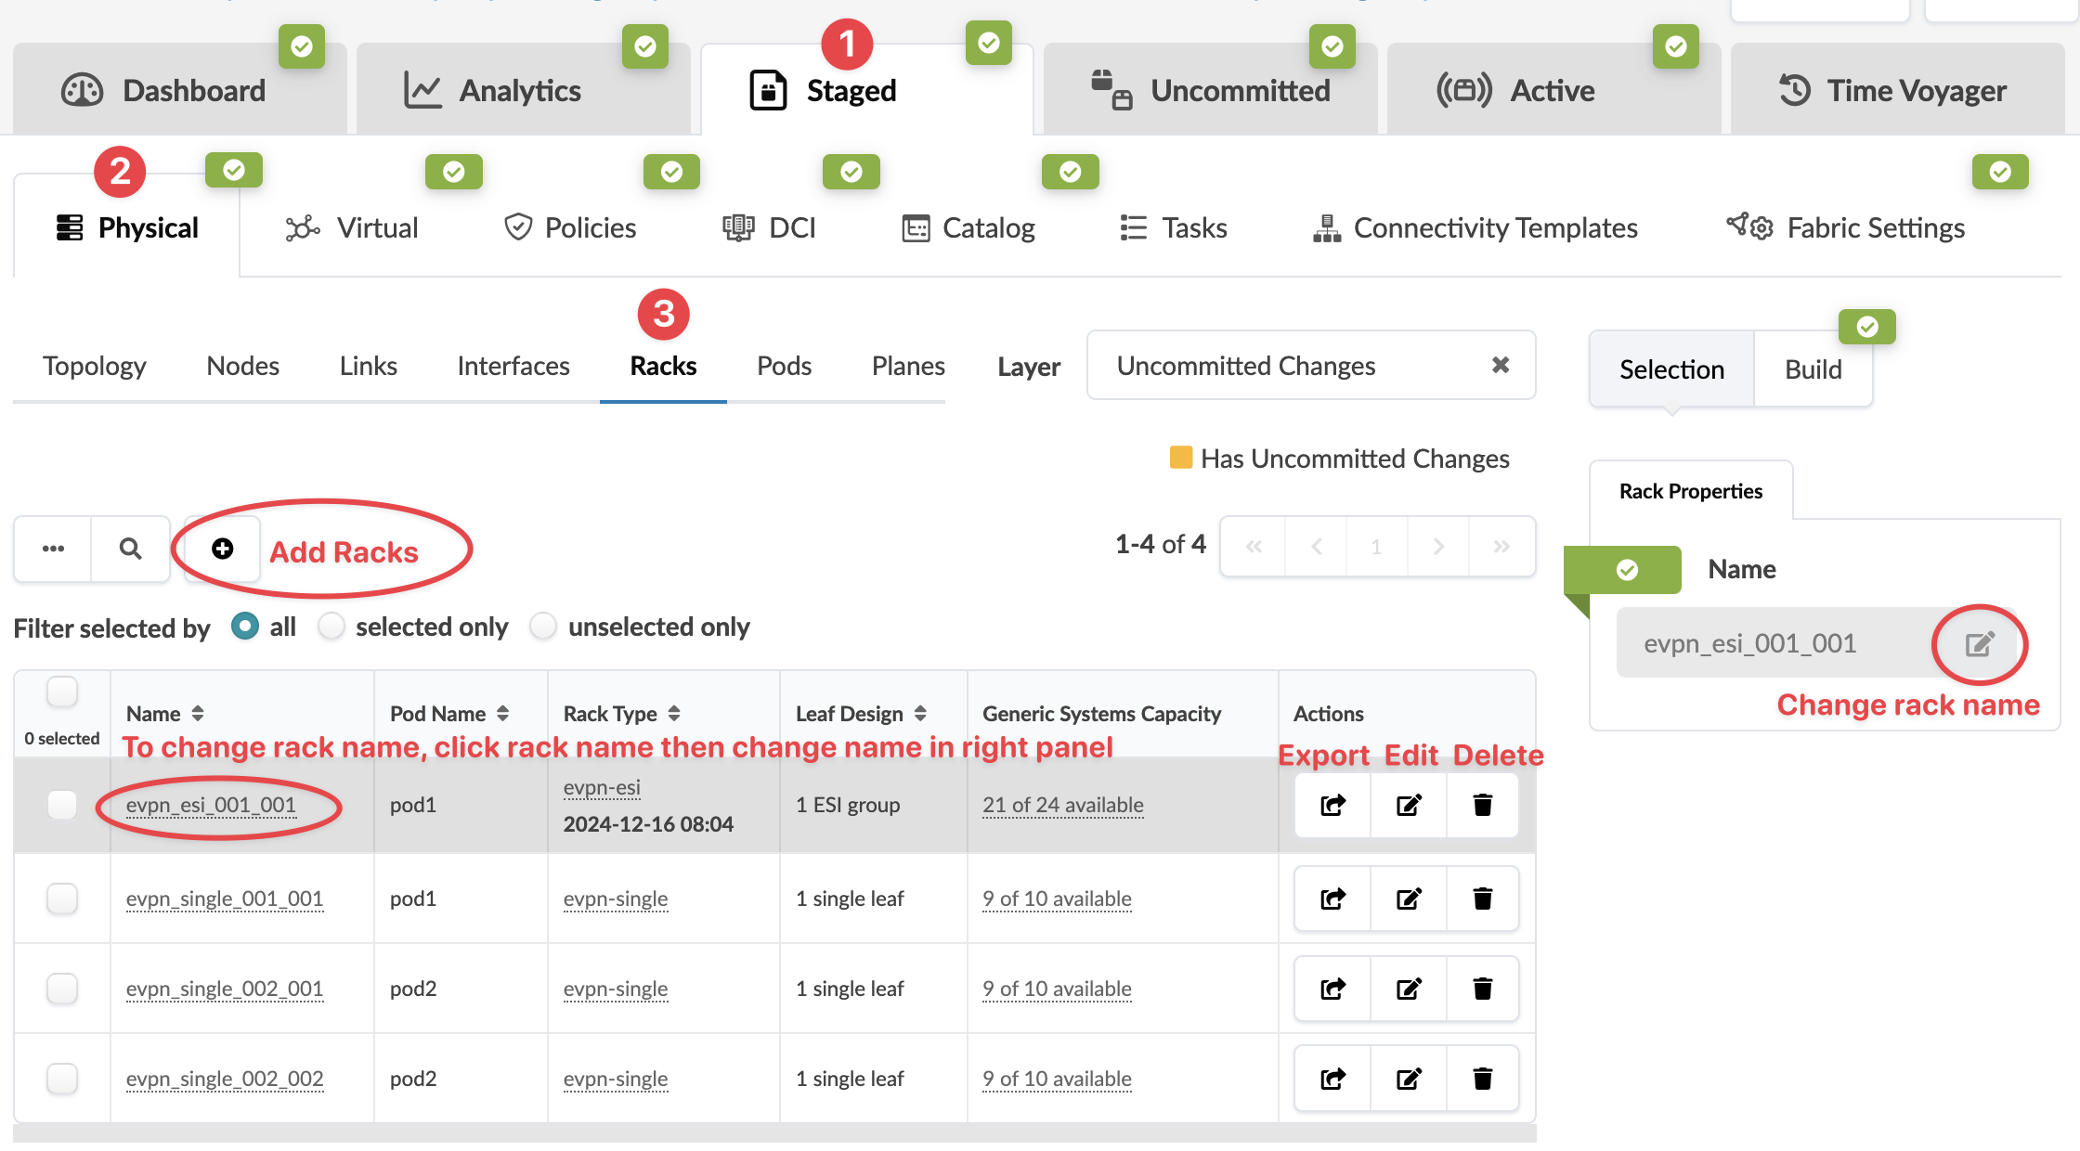2080x1151 pixels.
Task: Export rack evpn_esi_001_001
Action: (x=1332, y=805)
